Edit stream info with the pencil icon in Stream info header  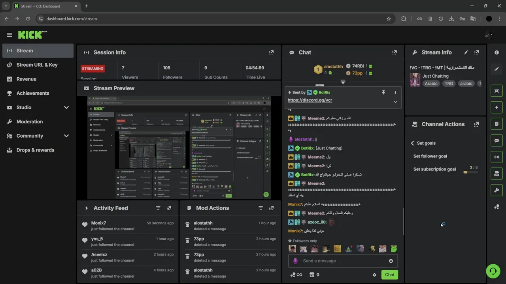466,52
